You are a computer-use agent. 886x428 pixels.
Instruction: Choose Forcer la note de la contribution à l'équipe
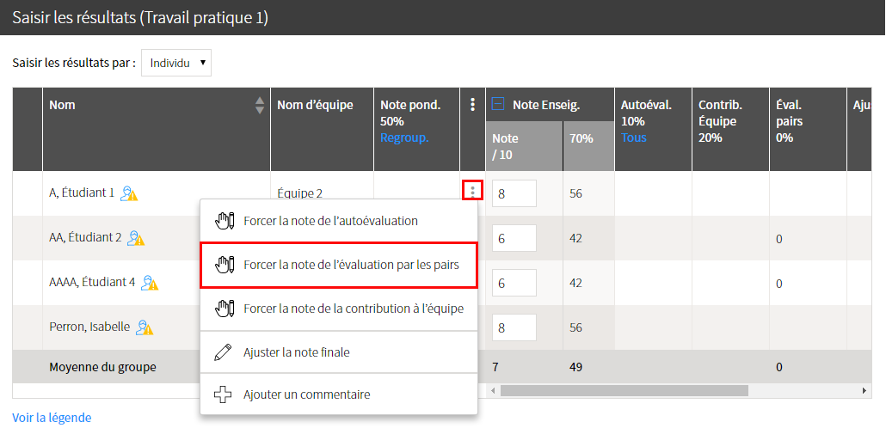[339, 309]
